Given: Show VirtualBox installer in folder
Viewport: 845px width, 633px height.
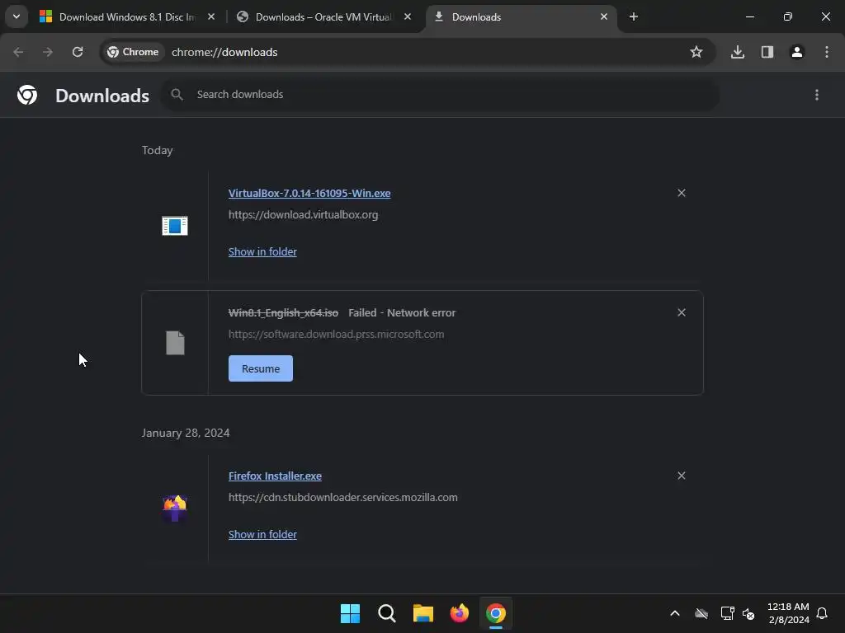Looking at the screenshot, I should 262,252.
